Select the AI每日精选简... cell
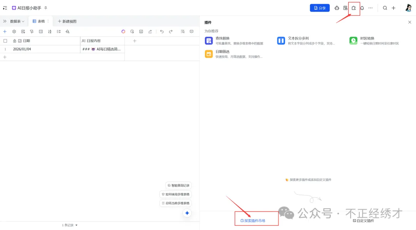This screenshot has width=416, height=230. (102, 49)
